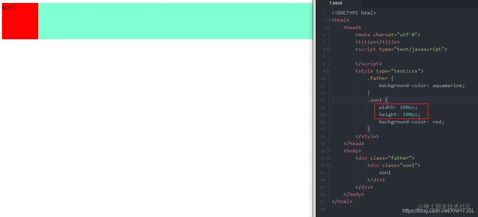Click the closing </script> tag
478x217 pixels.
pos(368,64)
